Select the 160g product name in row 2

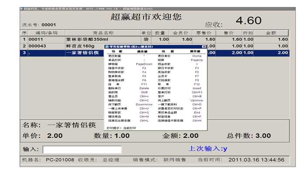click(x=80, y=46)
